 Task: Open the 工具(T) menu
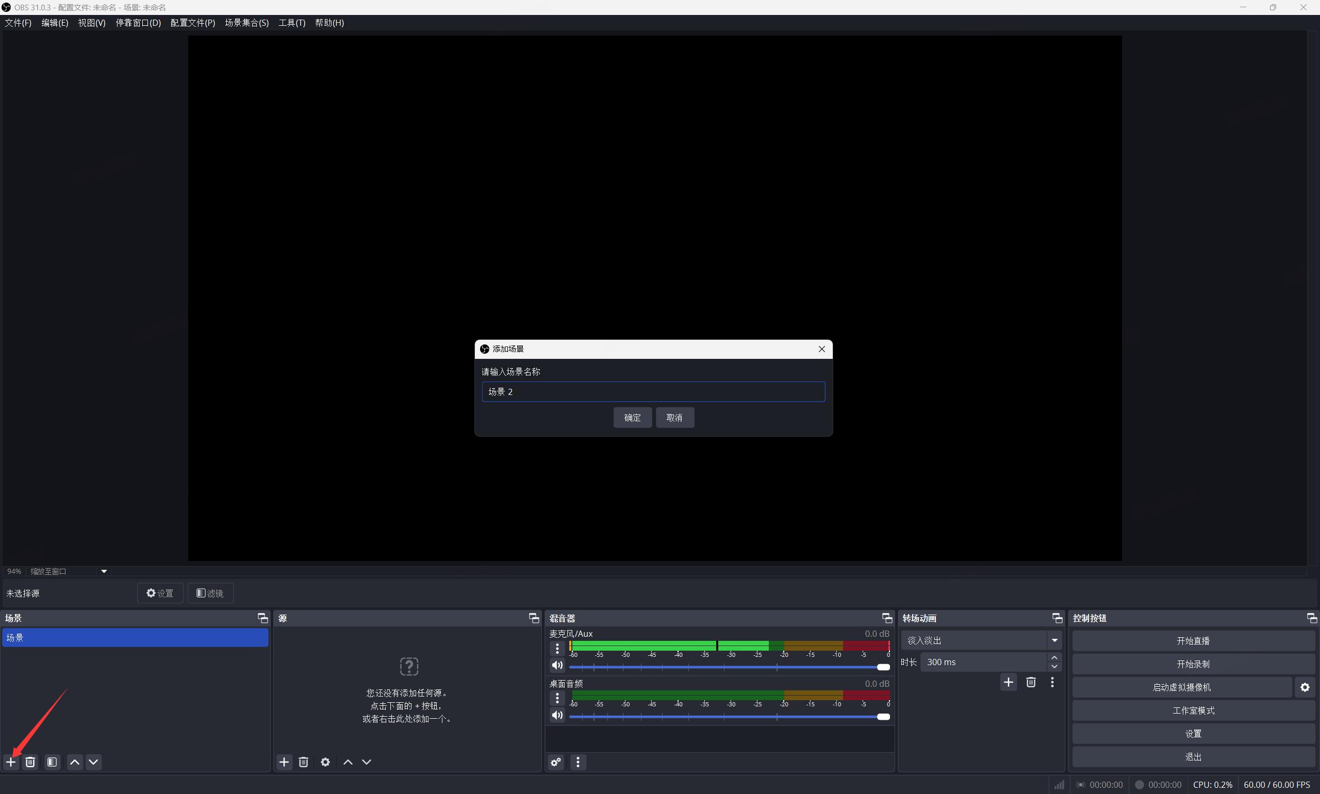coord(292,23)
